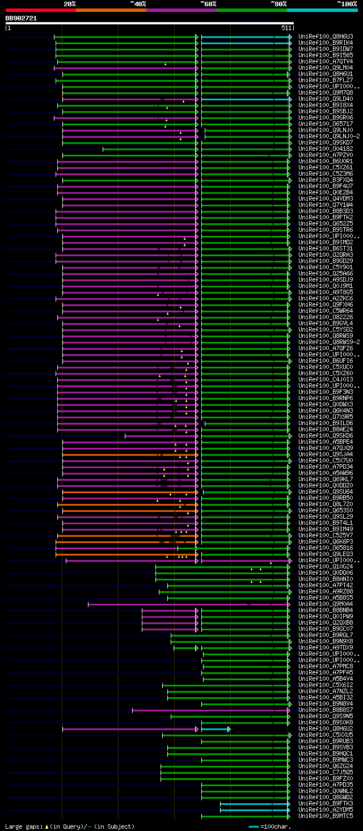Screen dimensions: 363x831
Task: Select entry UniRef100_Q69KL7
Action: pos(326,479)
